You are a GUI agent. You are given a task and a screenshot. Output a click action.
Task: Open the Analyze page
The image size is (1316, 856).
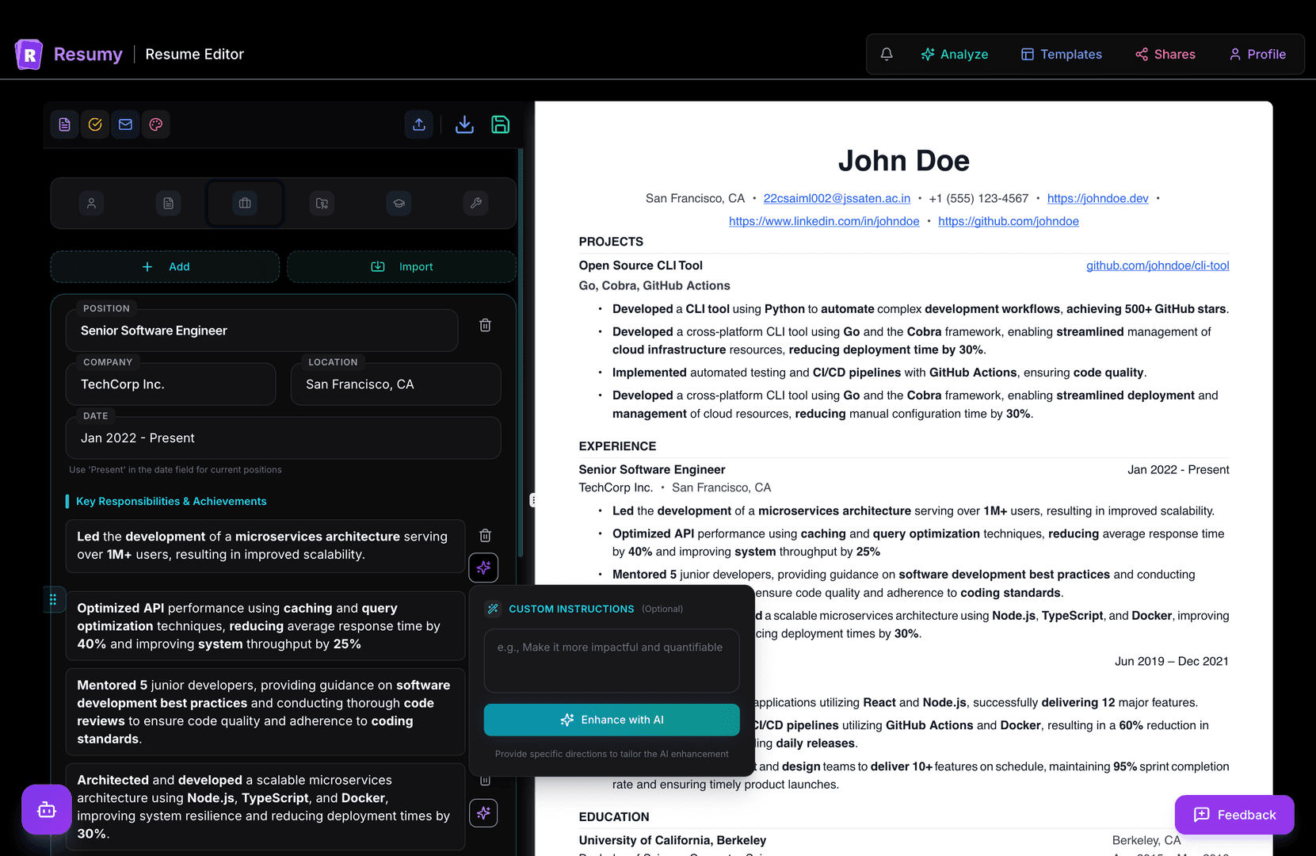tap(954, 54)
